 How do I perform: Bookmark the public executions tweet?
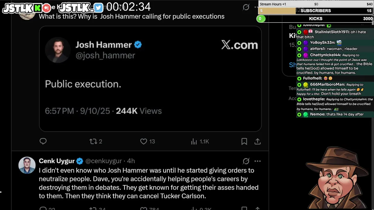(x=244, y=141)
